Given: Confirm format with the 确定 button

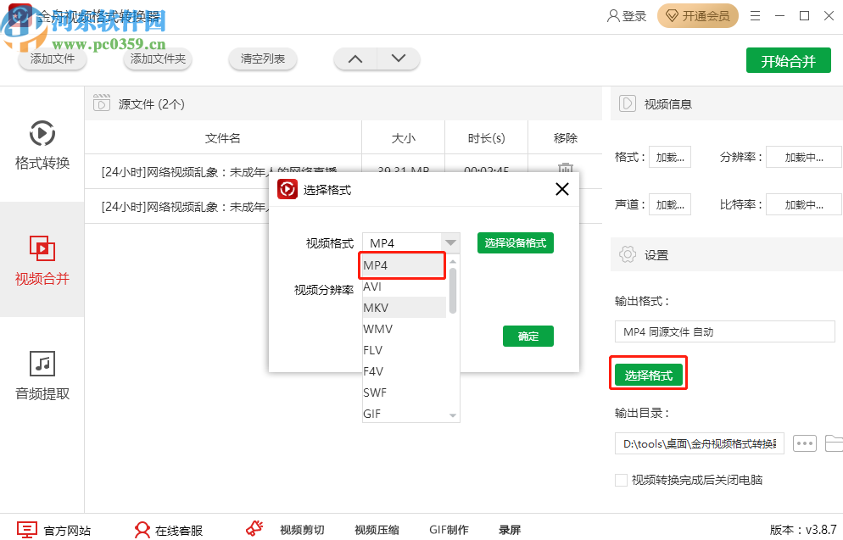Looking at the screenshot, I should coord(528,336).
